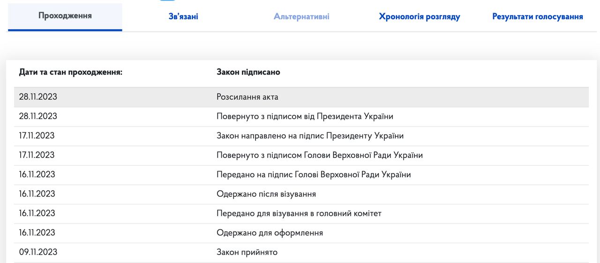
Task: Switch to the Зв'язані tab
Action: point(183,17)
